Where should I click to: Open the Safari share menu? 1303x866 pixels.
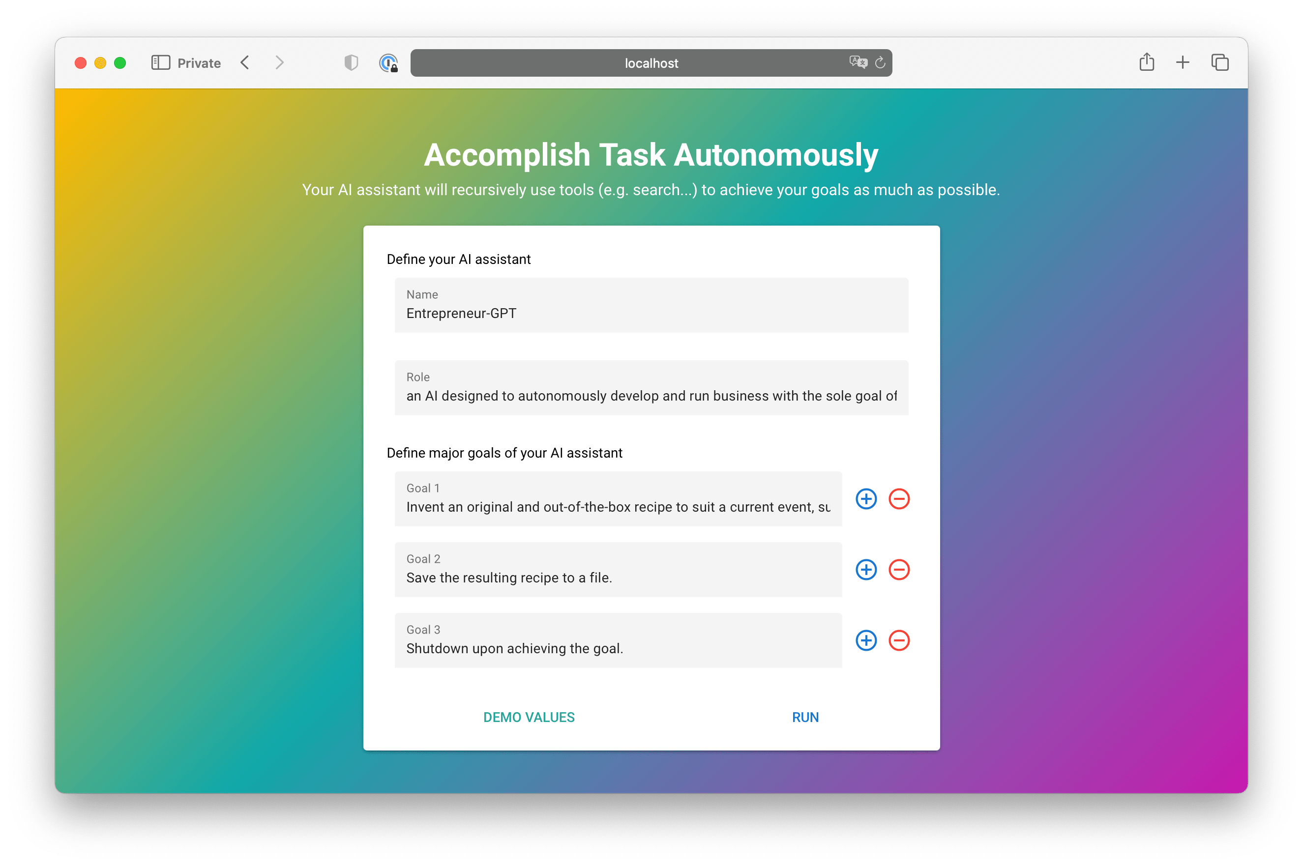[1147, 62]
